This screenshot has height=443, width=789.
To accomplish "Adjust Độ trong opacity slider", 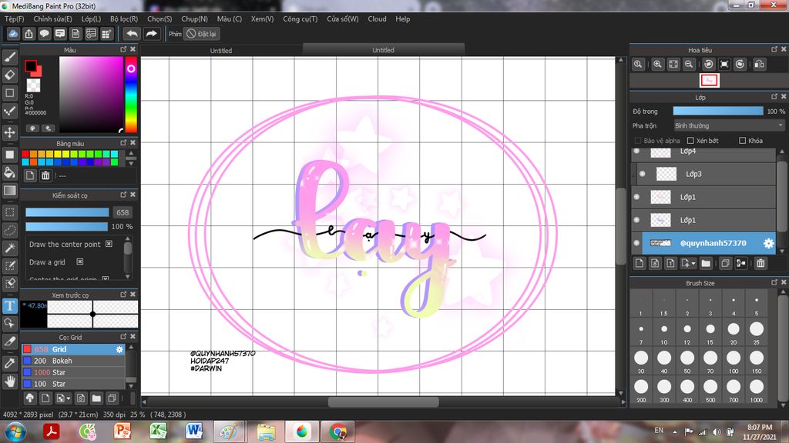I will tap(717, 111).
